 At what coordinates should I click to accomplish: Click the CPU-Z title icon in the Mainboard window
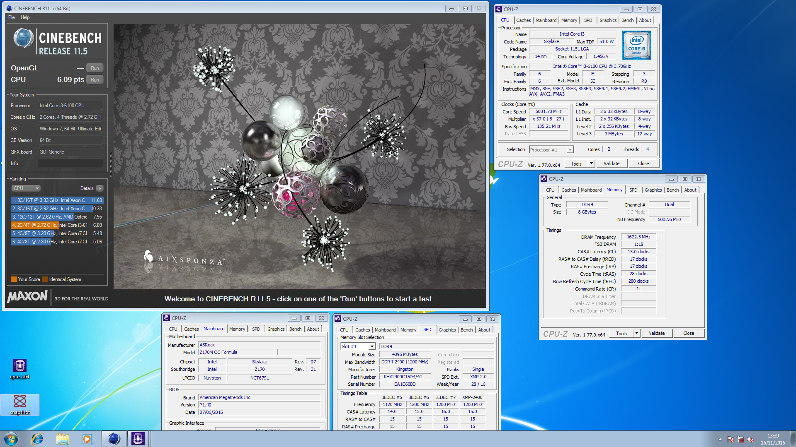click(x=167, y=318)
